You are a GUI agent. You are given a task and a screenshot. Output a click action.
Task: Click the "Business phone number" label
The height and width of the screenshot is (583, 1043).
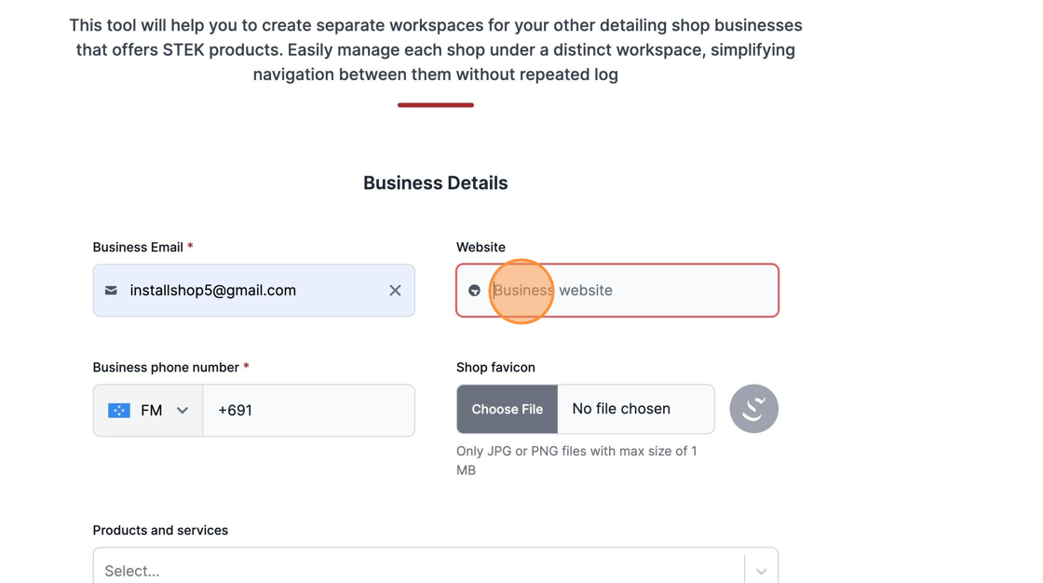[x=166, y=367]
